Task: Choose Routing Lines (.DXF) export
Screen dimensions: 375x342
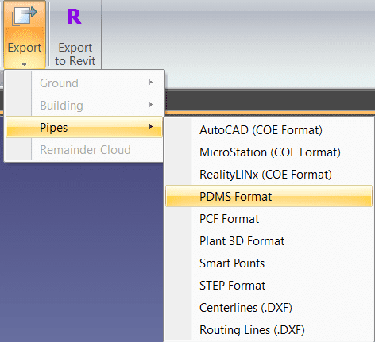Action: pos(269,330)
